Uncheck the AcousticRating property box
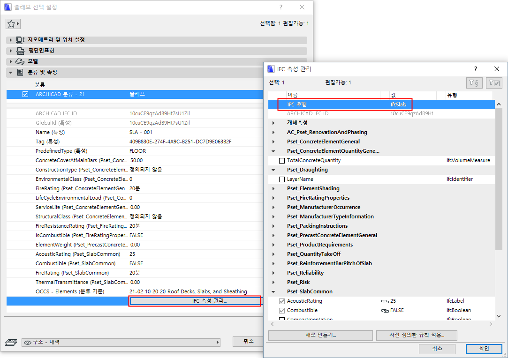Image resolution: width=508 pixels, height=358 pixels. point(282,301)
